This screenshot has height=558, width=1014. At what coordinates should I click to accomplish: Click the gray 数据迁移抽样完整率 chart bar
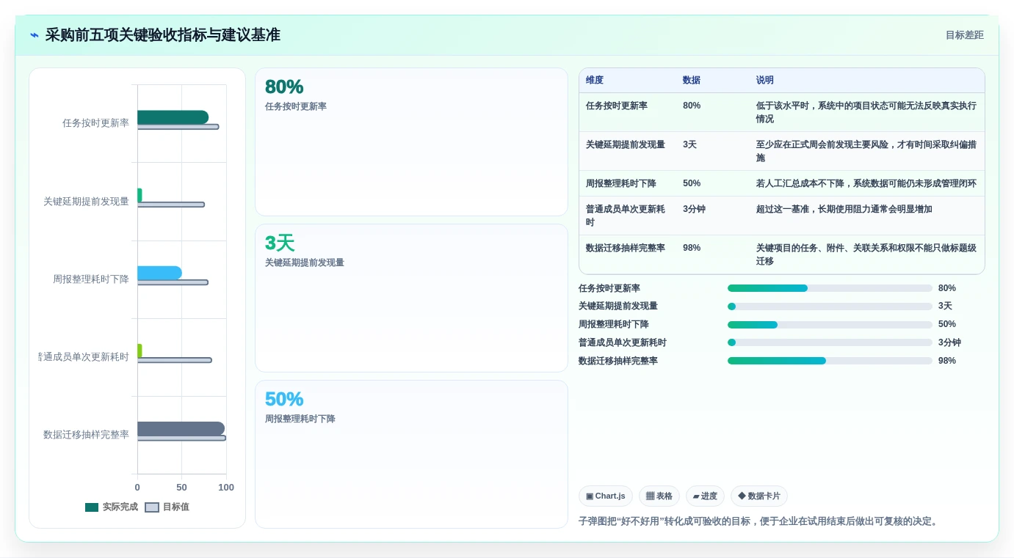tap(181, 429)
